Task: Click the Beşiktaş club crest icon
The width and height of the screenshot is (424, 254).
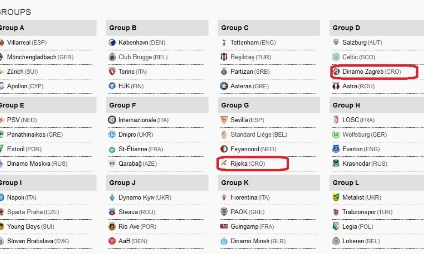Action: click(224, 57)
